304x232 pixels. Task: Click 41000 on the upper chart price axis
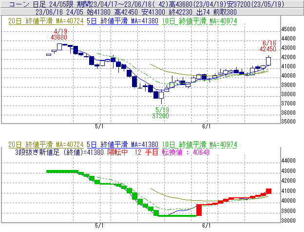(288, 66)
